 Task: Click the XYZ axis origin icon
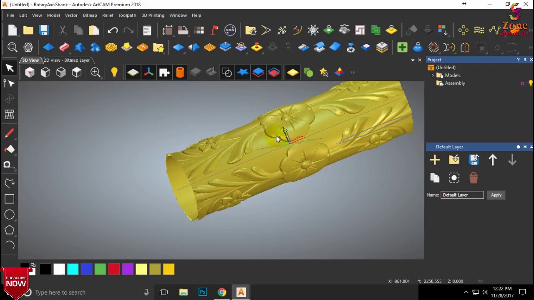[x=149, y=72]
